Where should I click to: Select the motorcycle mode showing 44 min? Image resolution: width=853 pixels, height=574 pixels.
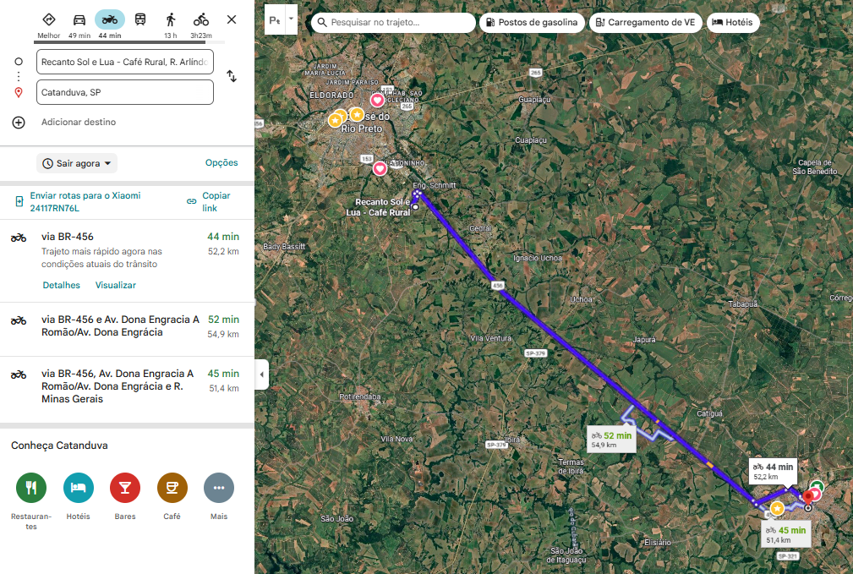tap(109, 20)
